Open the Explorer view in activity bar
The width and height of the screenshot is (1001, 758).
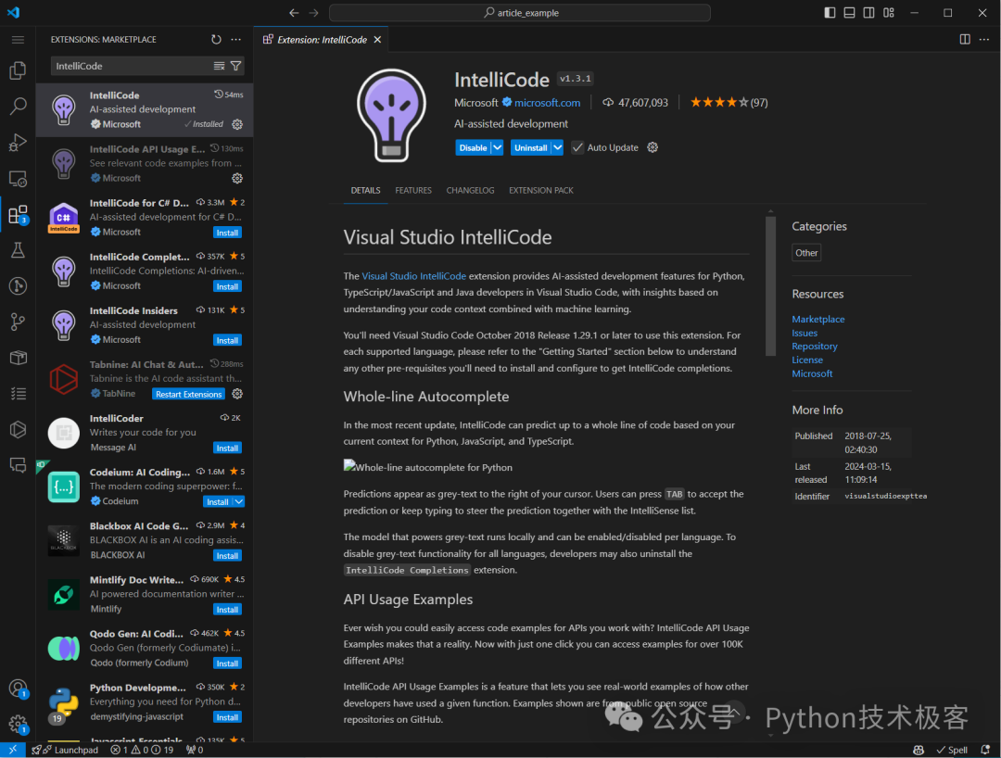(18, 70)
